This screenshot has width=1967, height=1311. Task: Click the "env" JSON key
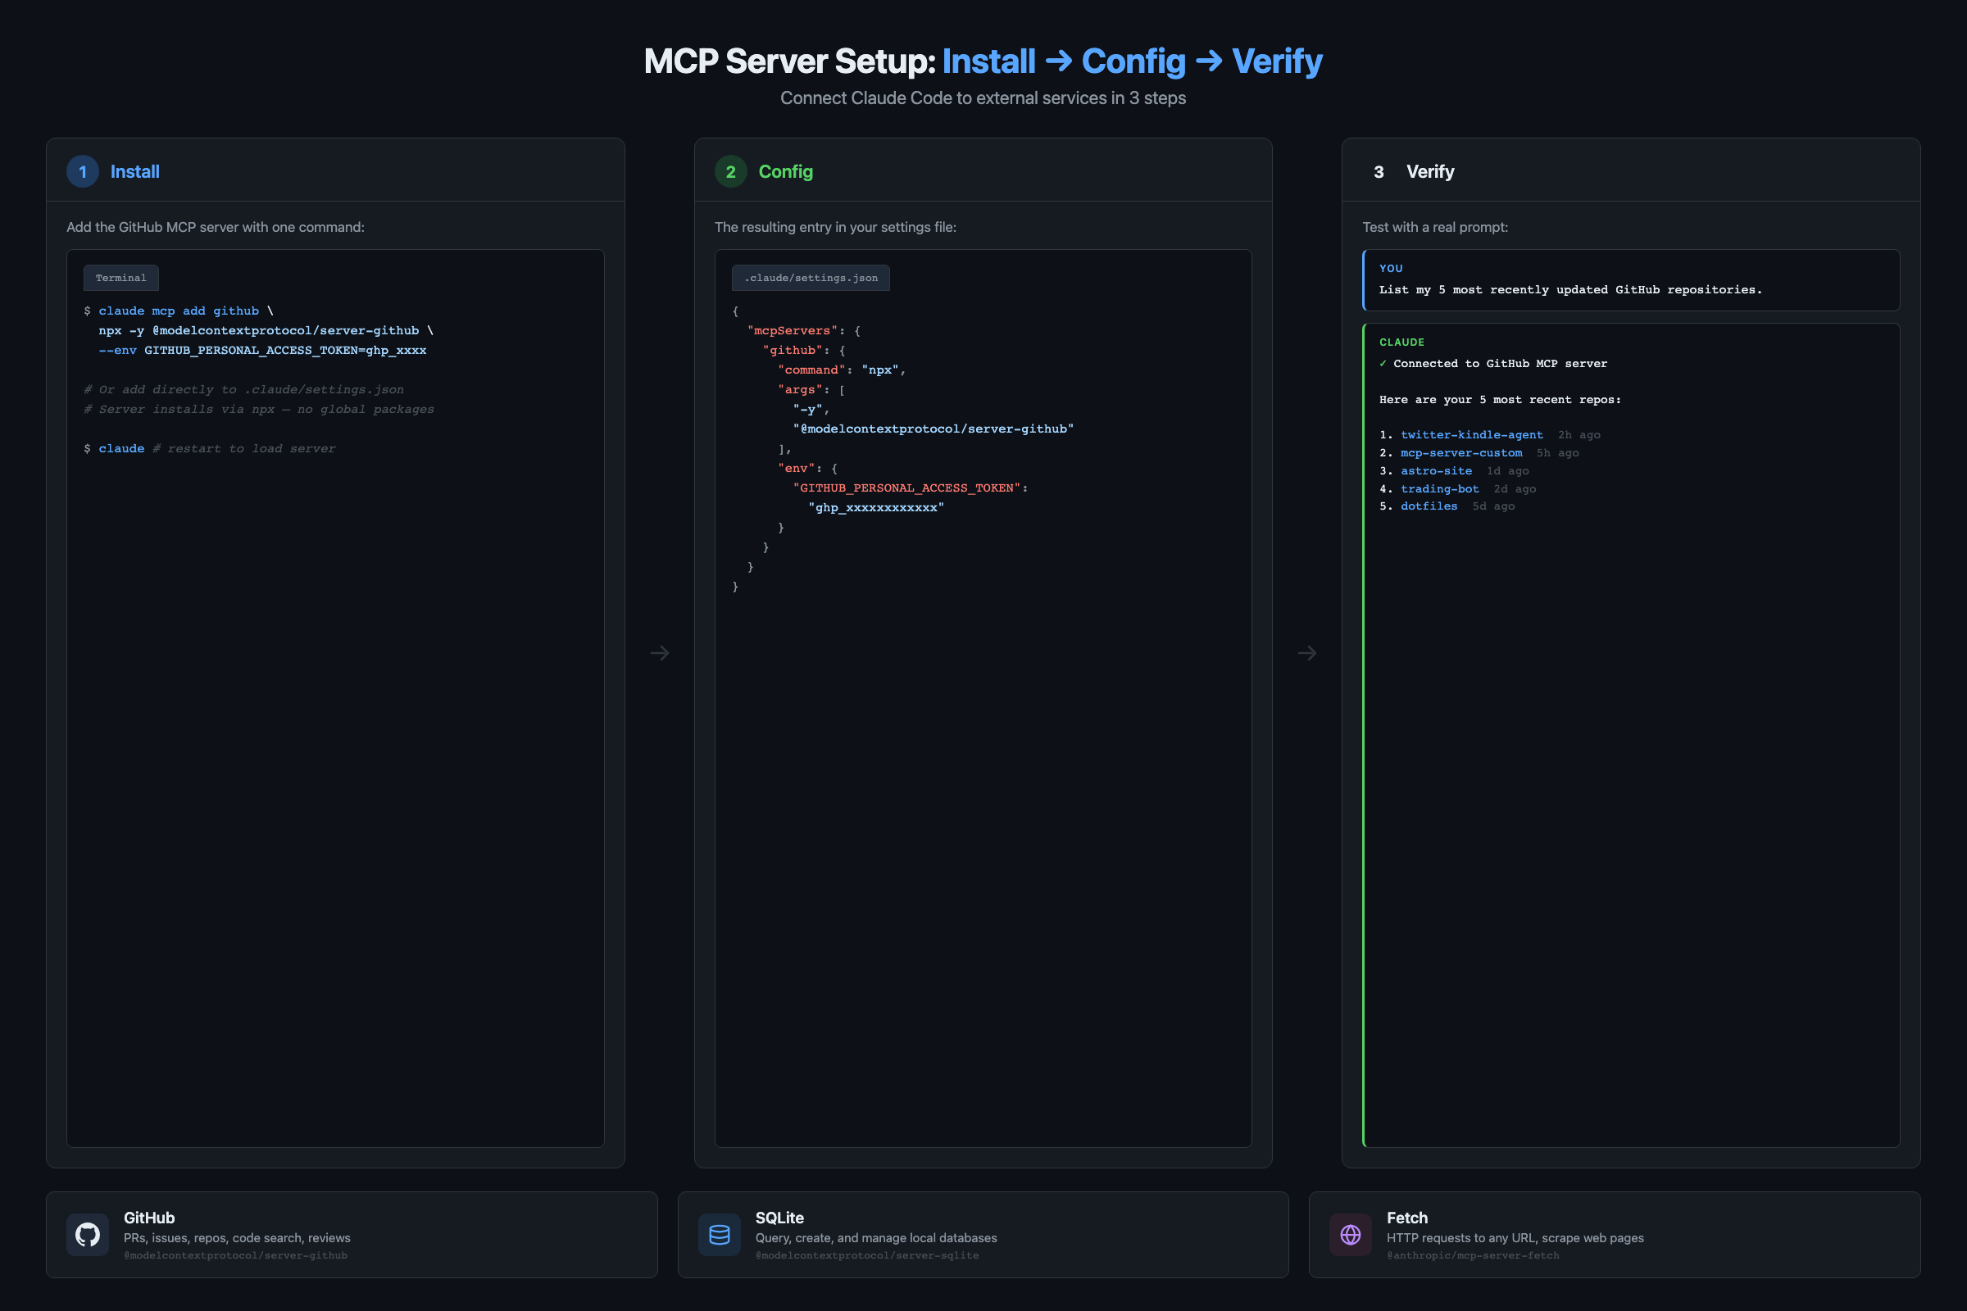(796, 468)
